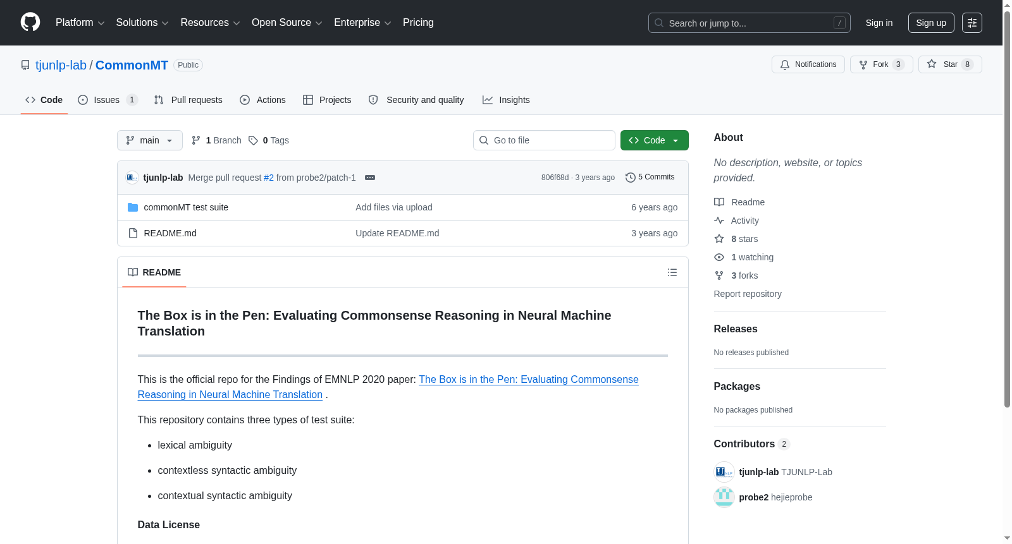Select the Code tab

click(44, 100)
